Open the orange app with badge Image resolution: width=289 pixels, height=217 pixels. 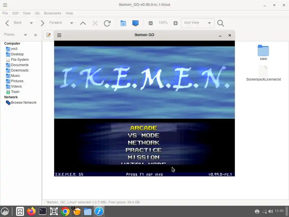click(76, 211)
